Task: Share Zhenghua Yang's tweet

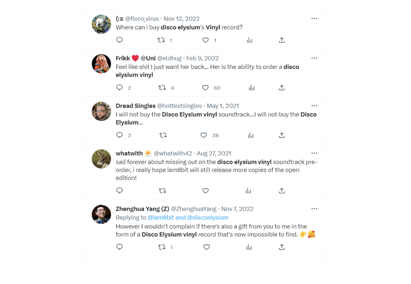Action: point(282,247)
